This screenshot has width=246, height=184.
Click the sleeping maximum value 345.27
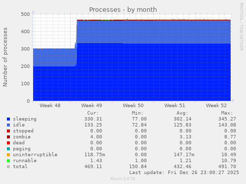point(227,119)
